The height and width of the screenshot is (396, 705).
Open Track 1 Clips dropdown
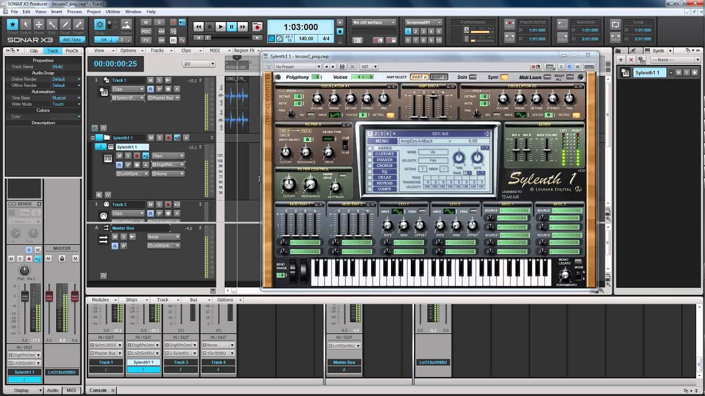127,89
